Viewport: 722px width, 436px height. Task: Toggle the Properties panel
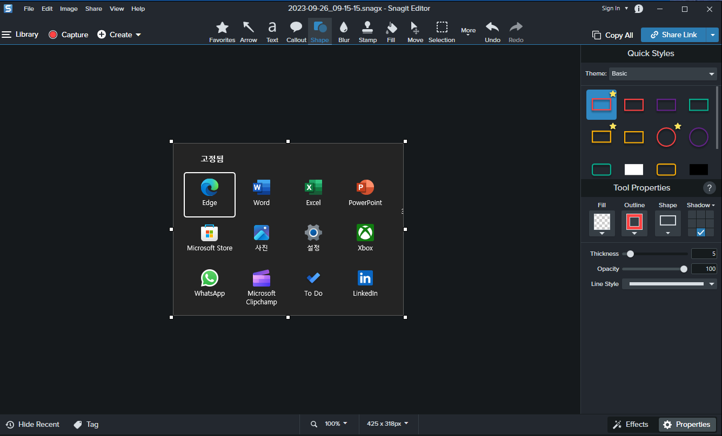click(687, 425)
